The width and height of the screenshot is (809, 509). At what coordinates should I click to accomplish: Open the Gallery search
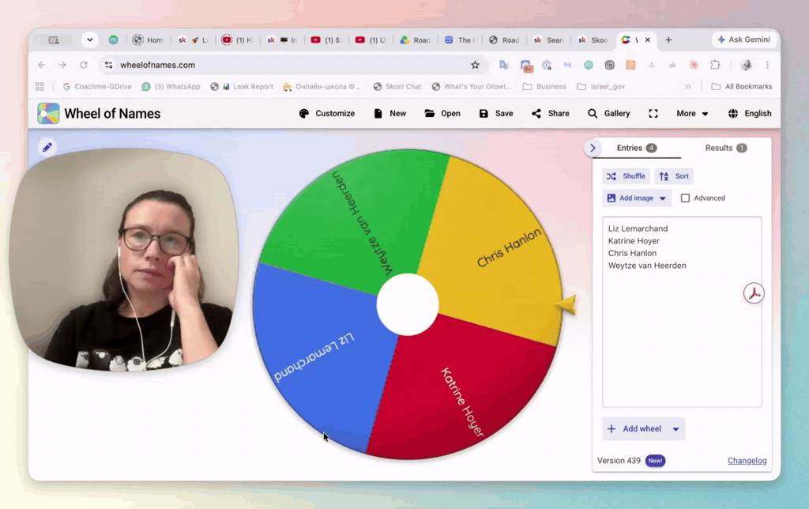tap(609, 114)
